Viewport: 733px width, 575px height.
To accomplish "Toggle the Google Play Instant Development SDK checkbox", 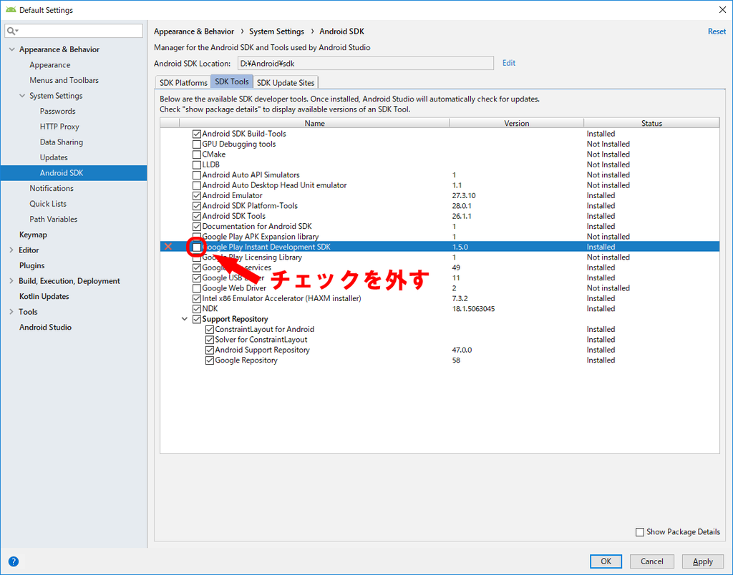I will click(x=197, y=247).
